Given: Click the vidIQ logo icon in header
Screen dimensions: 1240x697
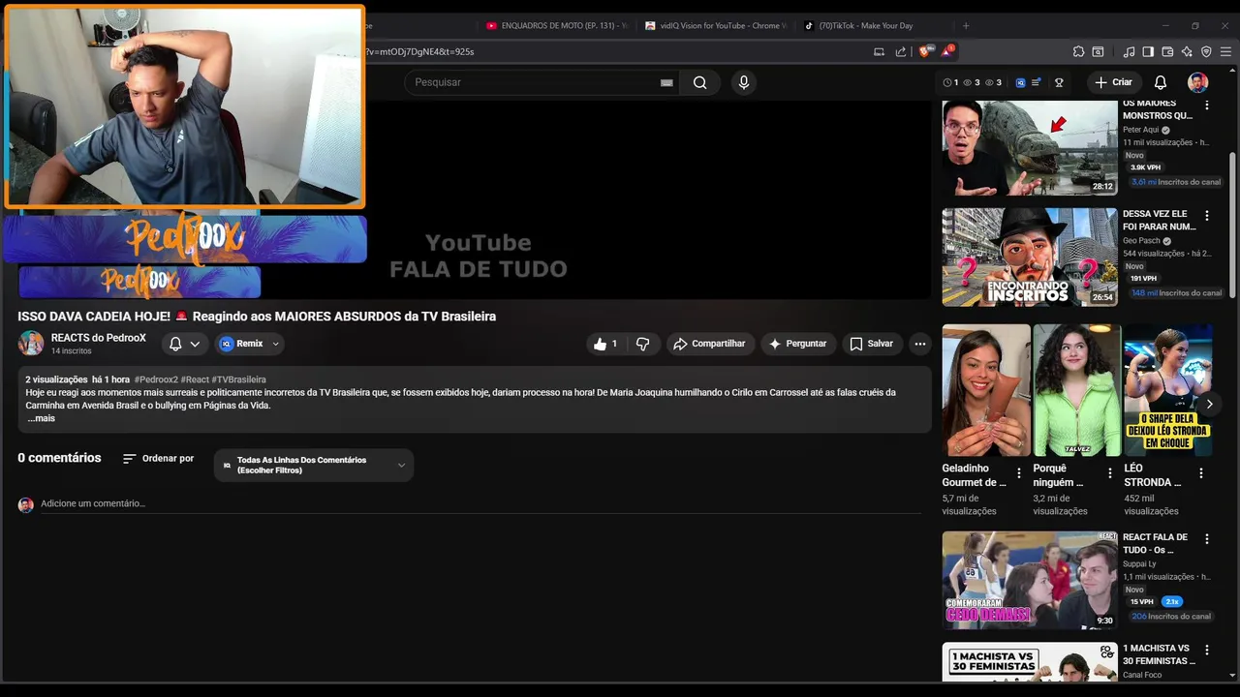Looking at the screenshot, I should 1020,82.
